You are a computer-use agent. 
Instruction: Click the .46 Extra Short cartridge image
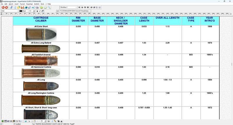pyautogui.click(x=41, y=35)
